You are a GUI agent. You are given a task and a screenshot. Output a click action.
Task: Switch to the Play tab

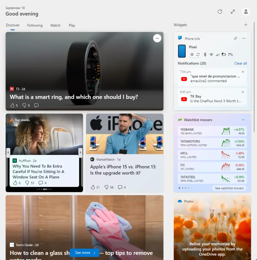72,25
